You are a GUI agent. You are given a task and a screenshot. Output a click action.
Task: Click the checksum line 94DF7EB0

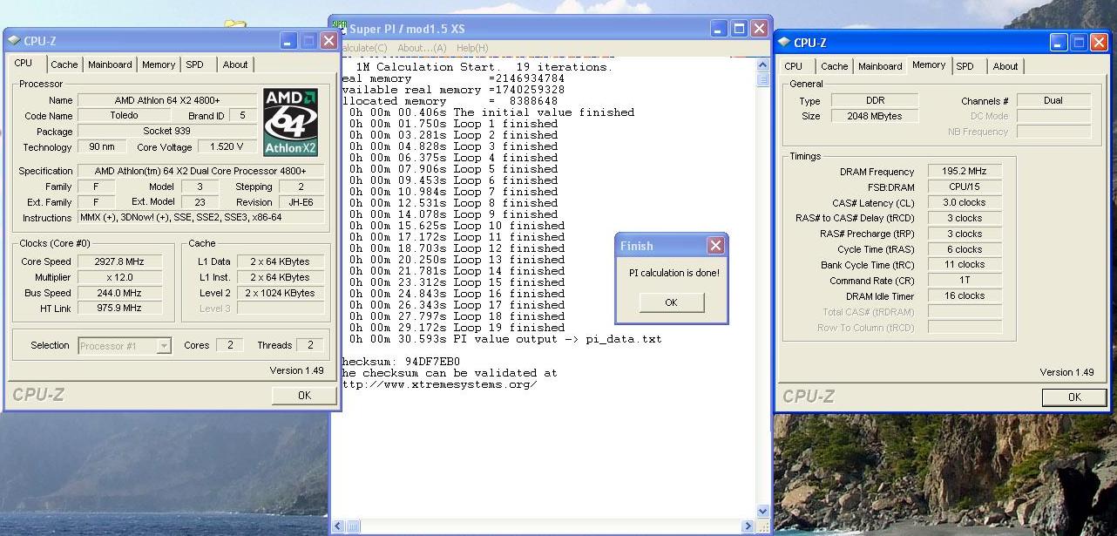point(403,361)
